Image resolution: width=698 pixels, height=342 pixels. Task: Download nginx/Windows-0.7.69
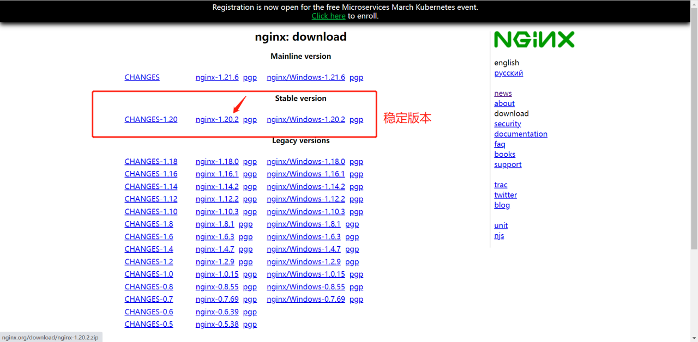coord(306,299)
